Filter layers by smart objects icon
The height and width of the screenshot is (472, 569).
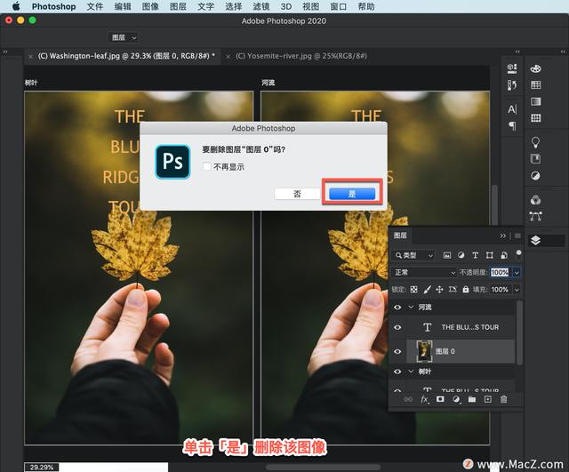click(504, 255)
